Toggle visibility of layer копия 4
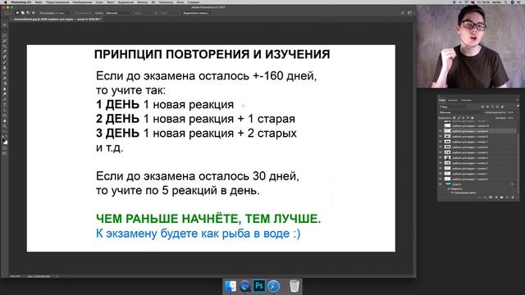Viewport: 525px width, 295px height. coord(441,158)
